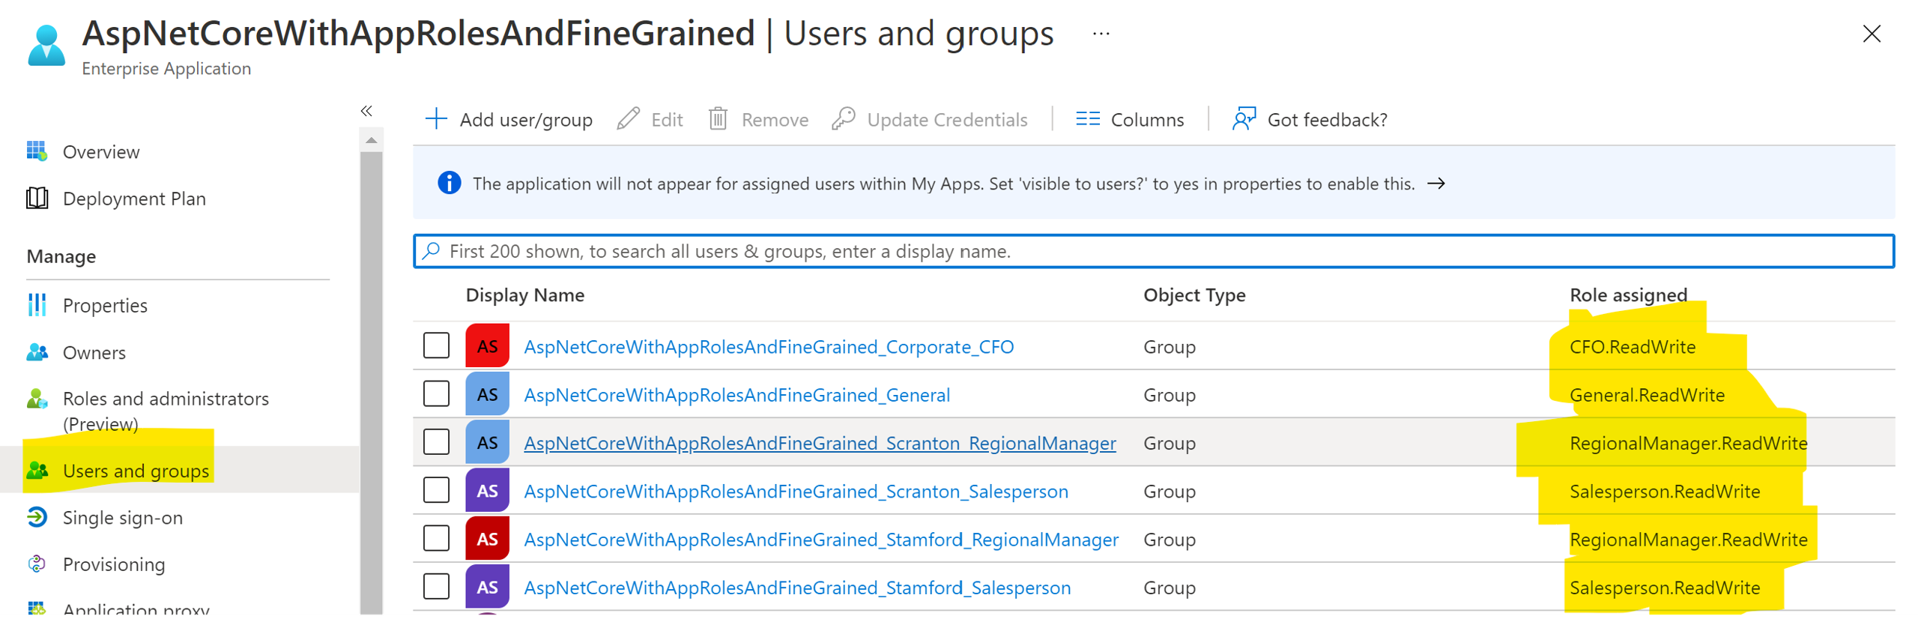Click the sidebar vertical scrollbar track
The image size is (1918, 622).
371,382
